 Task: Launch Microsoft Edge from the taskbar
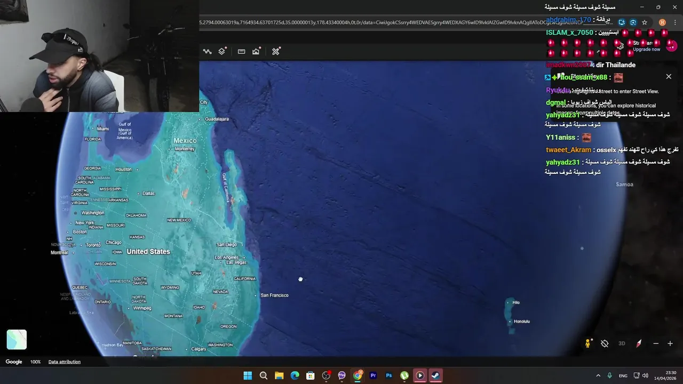pos(295,375)
